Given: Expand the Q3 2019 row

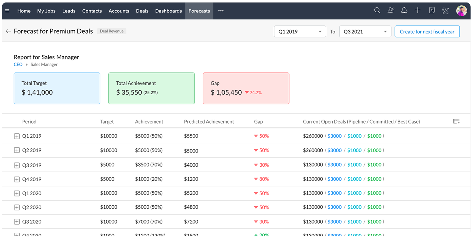Looking at the screenshot, I should 17,165.
